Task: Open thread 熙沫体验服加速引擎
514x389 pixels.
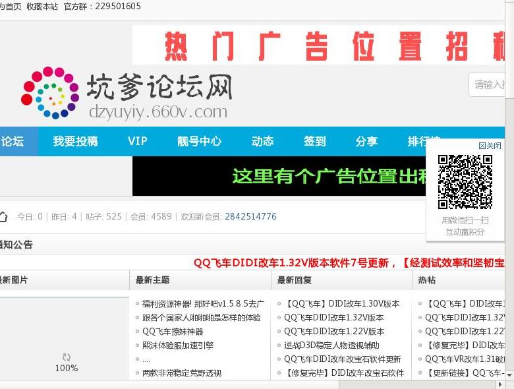Action: tap(178, 345)
